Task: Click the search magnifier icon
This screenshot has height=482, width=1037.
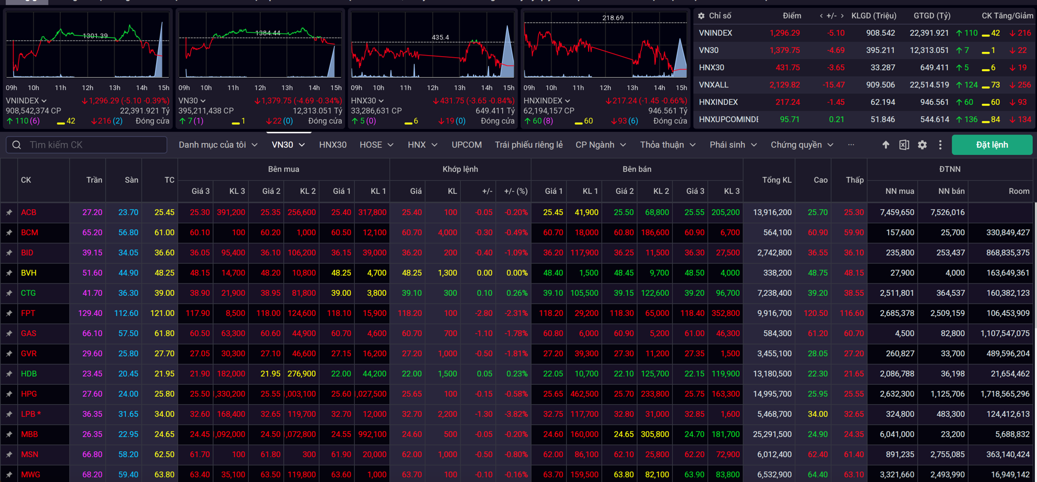Action: click(17, 145)
